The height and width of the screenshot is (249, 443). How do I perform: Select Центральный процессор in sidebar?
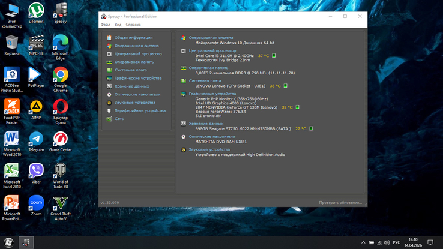(x=138, y=54)
